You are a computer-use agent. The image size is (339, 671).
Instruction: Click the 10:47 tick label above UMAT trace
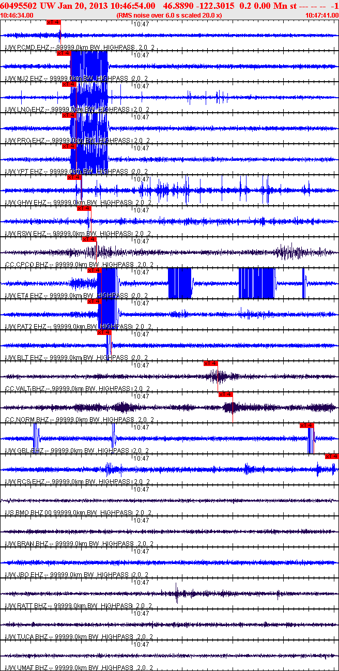tap(141, 645)
